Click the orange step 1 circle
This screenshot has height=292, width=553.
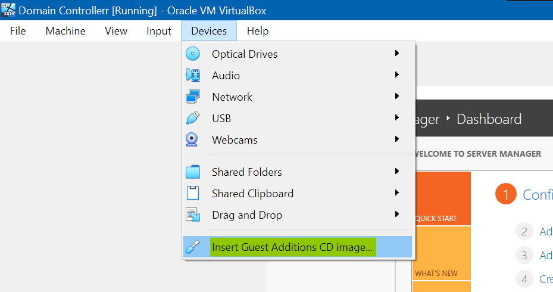click(506, 194)
